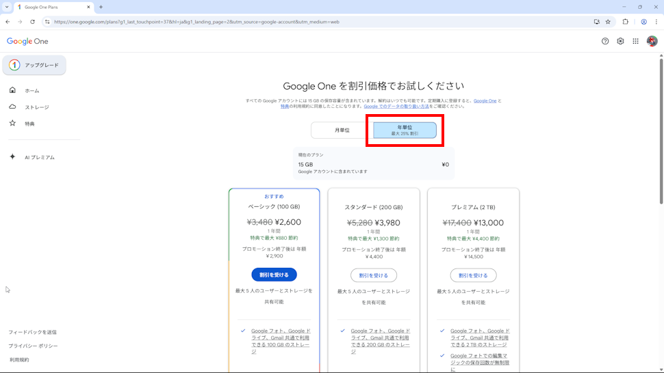Viewport: 664px width, 373px height.
Task: Open the 2 TB storage feature link
Action: pyautogui.click(x=480, y=338)
